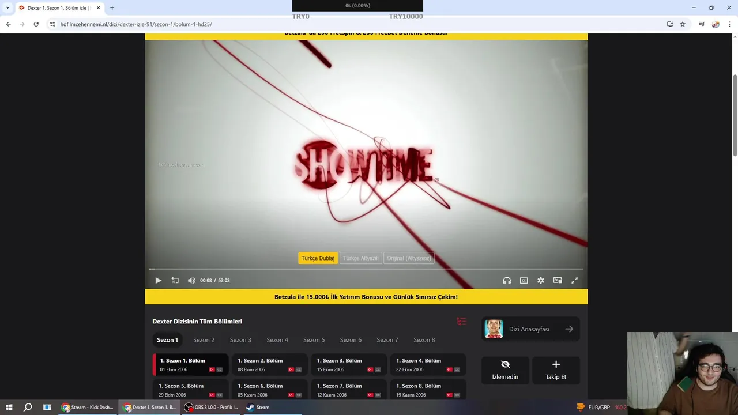
Task: Enable picture-in-picture mode icon
Action: pos(558,281)
